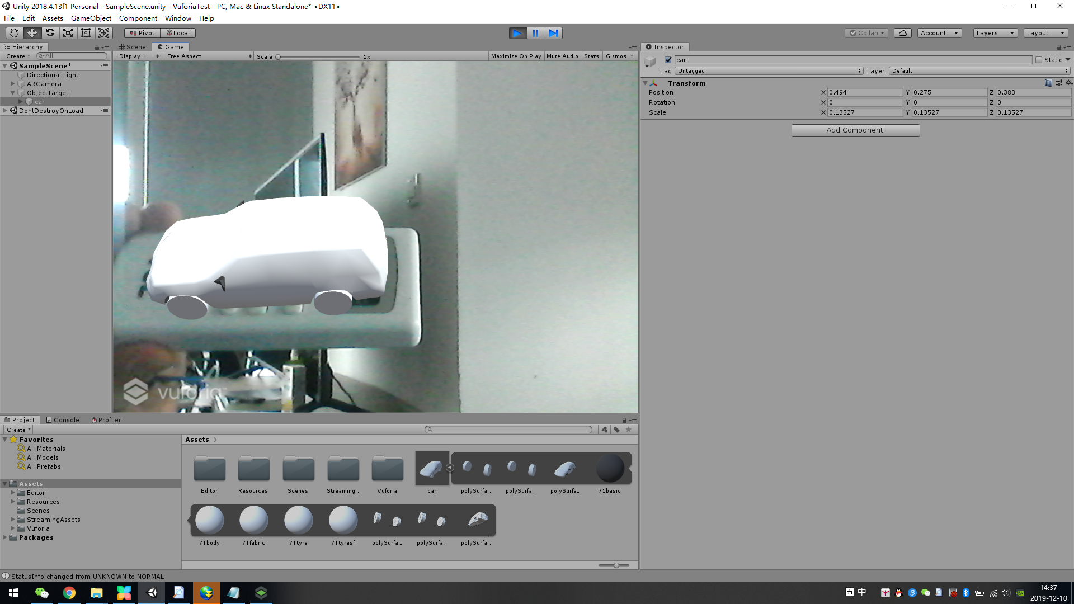Toggle Mute Audio button
1074x604 pixels.
(562, 56)
